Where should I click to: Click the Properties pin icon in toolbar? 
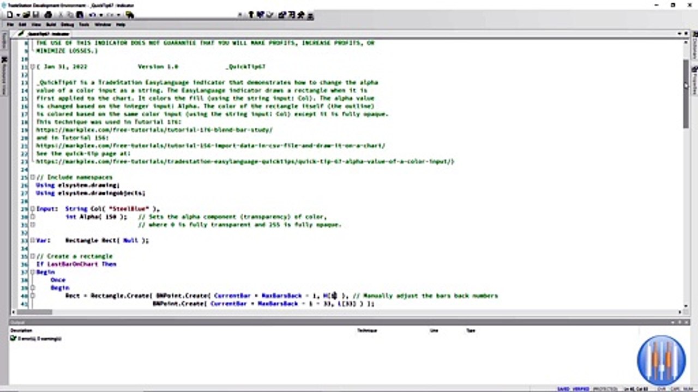300,15
